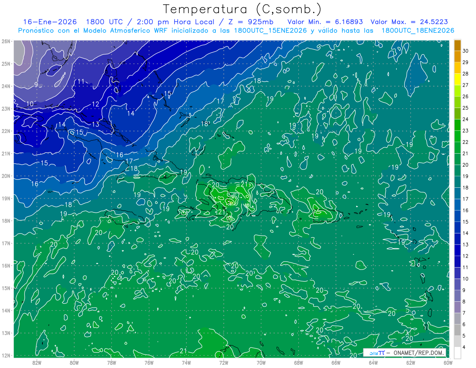Click the longitude axis label "70W"
Screen dimensions: 476x368
coord(261,362)
